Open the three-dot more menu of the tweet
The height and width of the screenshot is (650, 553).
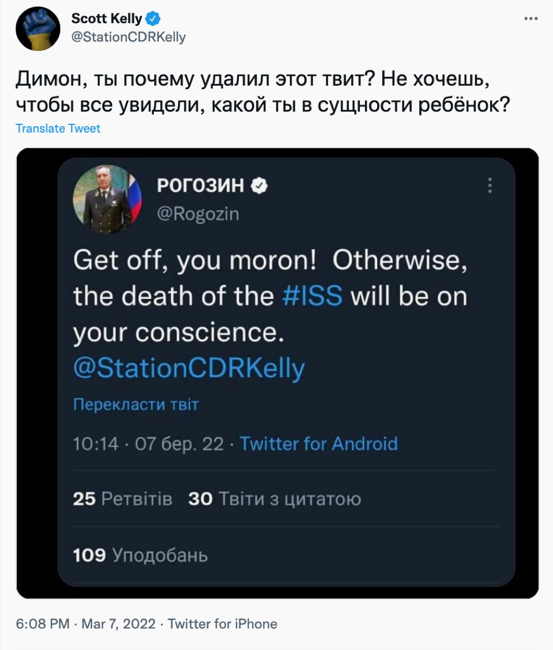(530, 19)
